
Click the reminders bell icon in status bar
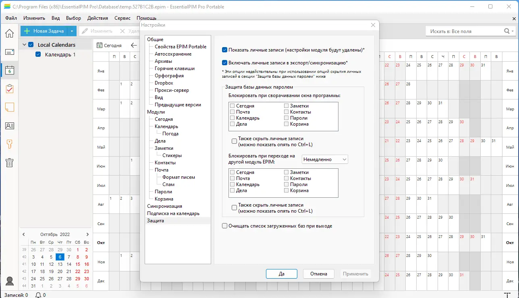click(x=38, y=295)
